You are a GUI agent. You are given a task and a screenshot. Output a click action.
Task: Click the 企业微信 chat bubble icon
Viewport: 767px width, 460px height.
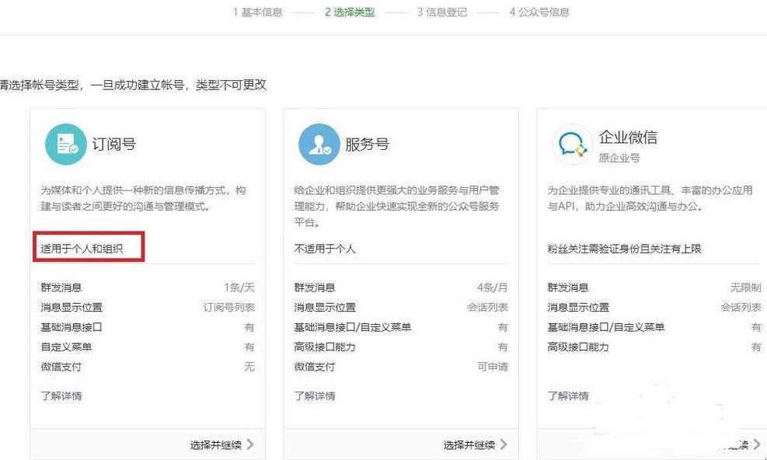(x=571, y=145)
